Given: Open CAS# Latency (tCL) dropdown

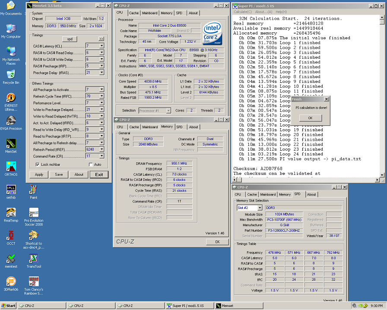Looking at the screenshot, I should (x=102, y=46).
